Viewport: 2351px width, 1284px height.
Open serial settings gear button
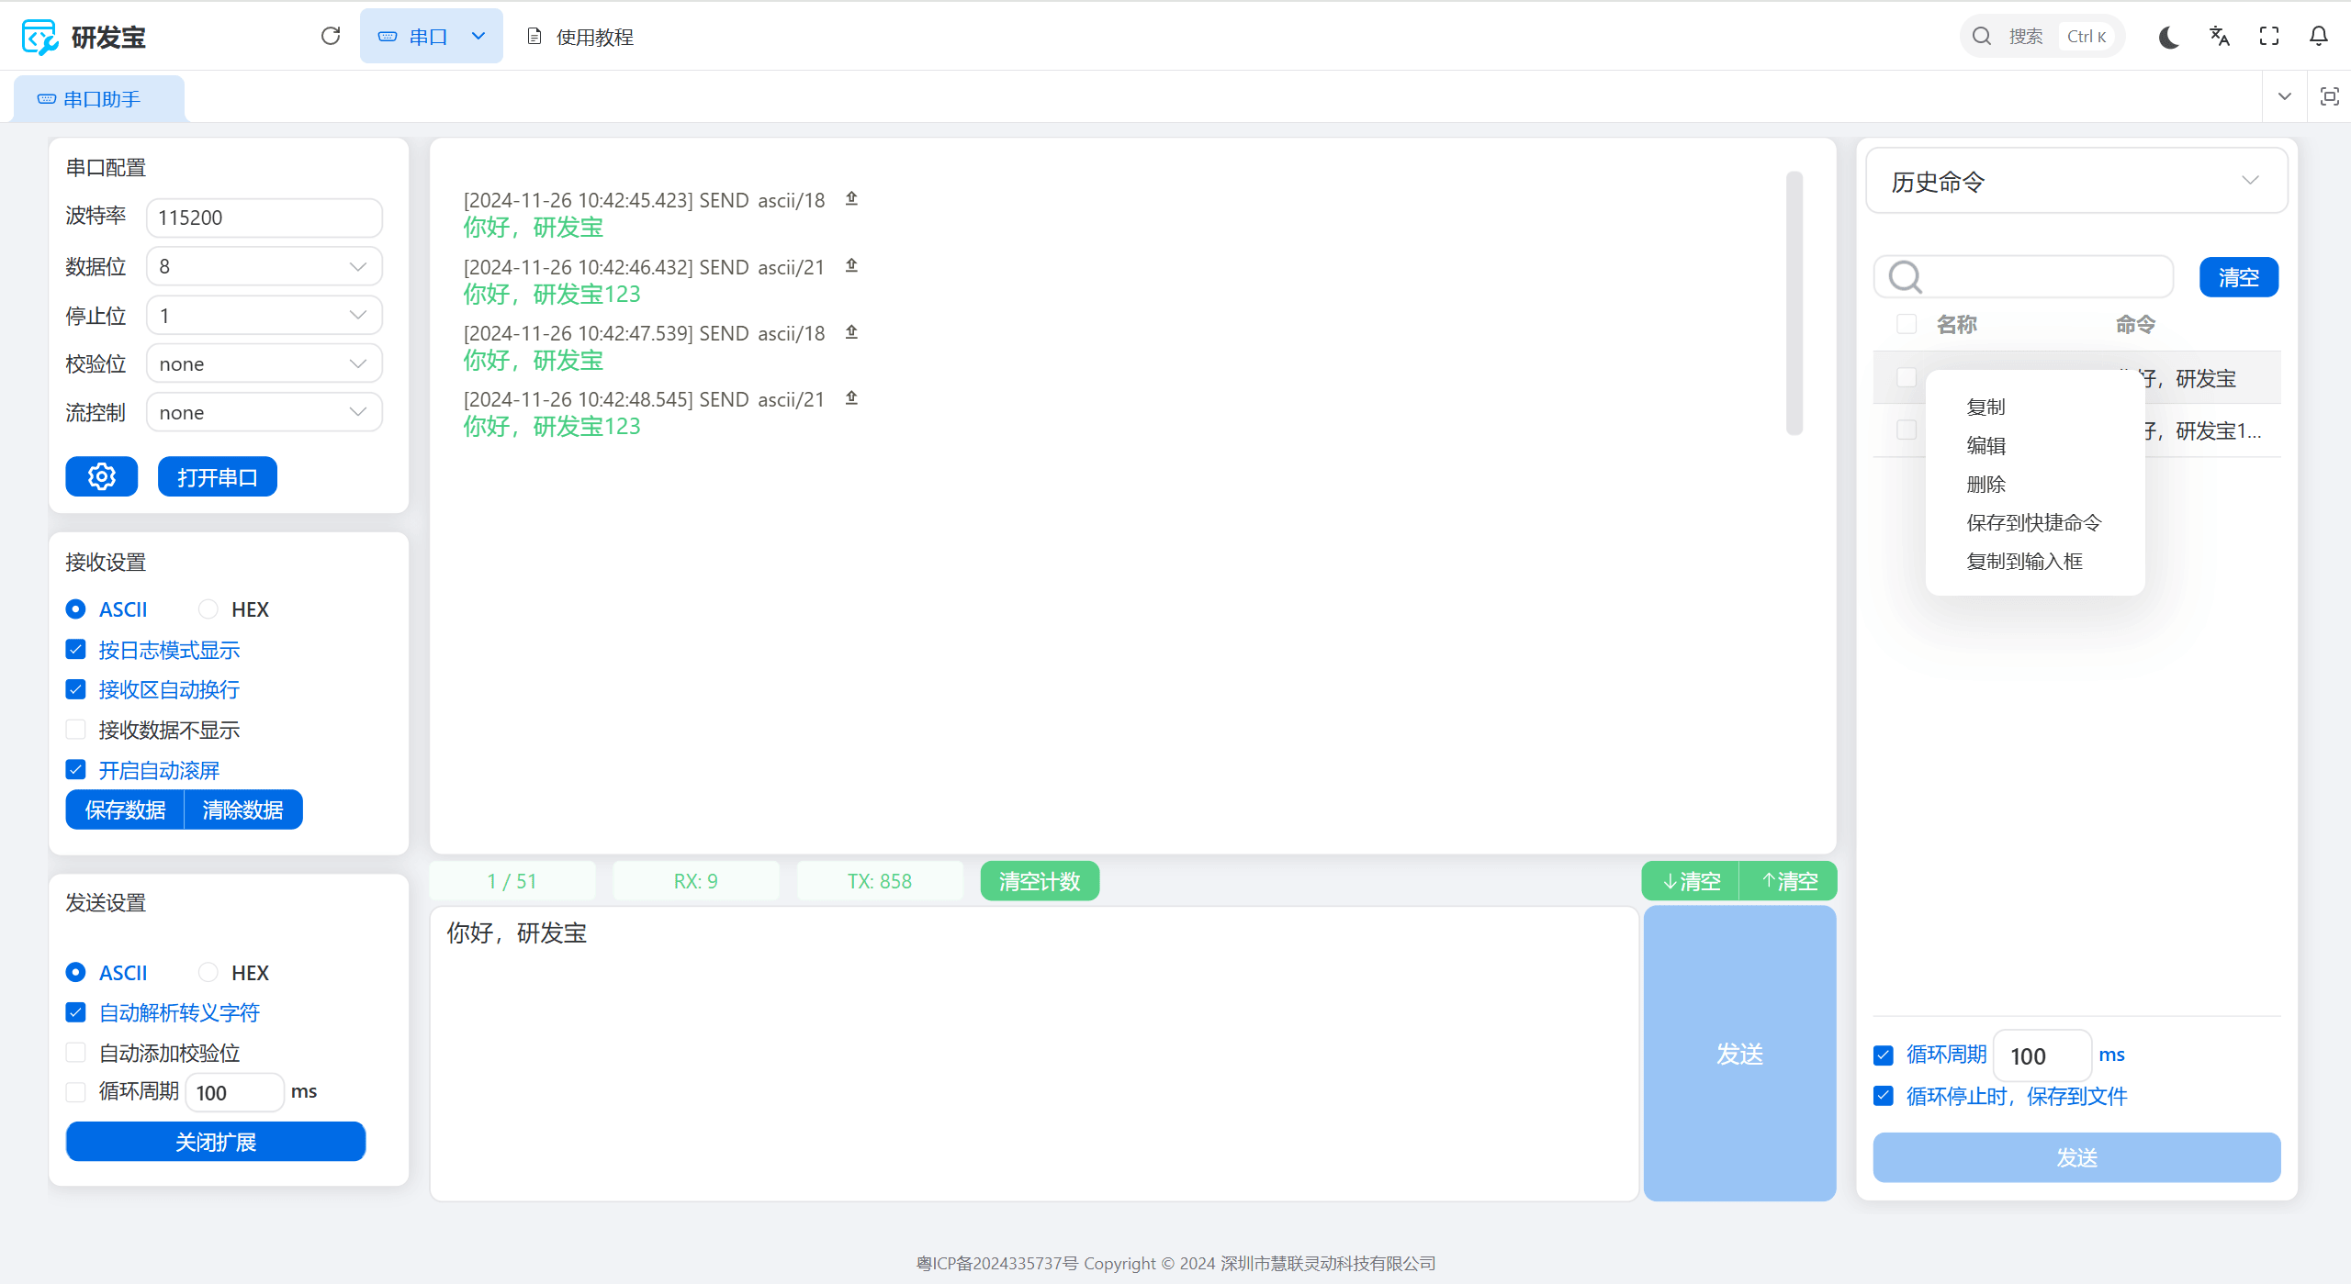click(102, 476)
